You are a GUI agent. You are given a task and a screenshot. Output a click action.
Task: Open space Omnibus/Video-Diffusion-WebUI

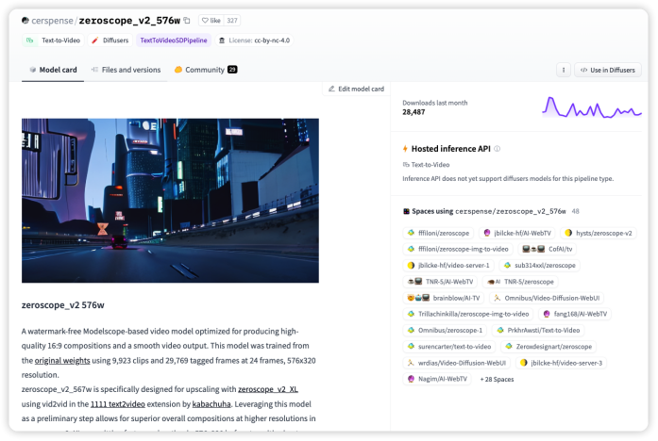pos(547,298)
